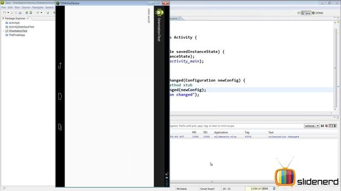
Task: Expand the OrientationTest project node
Action: [4, 31]
